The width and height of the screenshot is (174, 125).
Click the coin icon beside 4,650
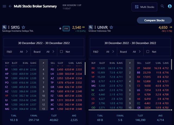tap(171, 27)
